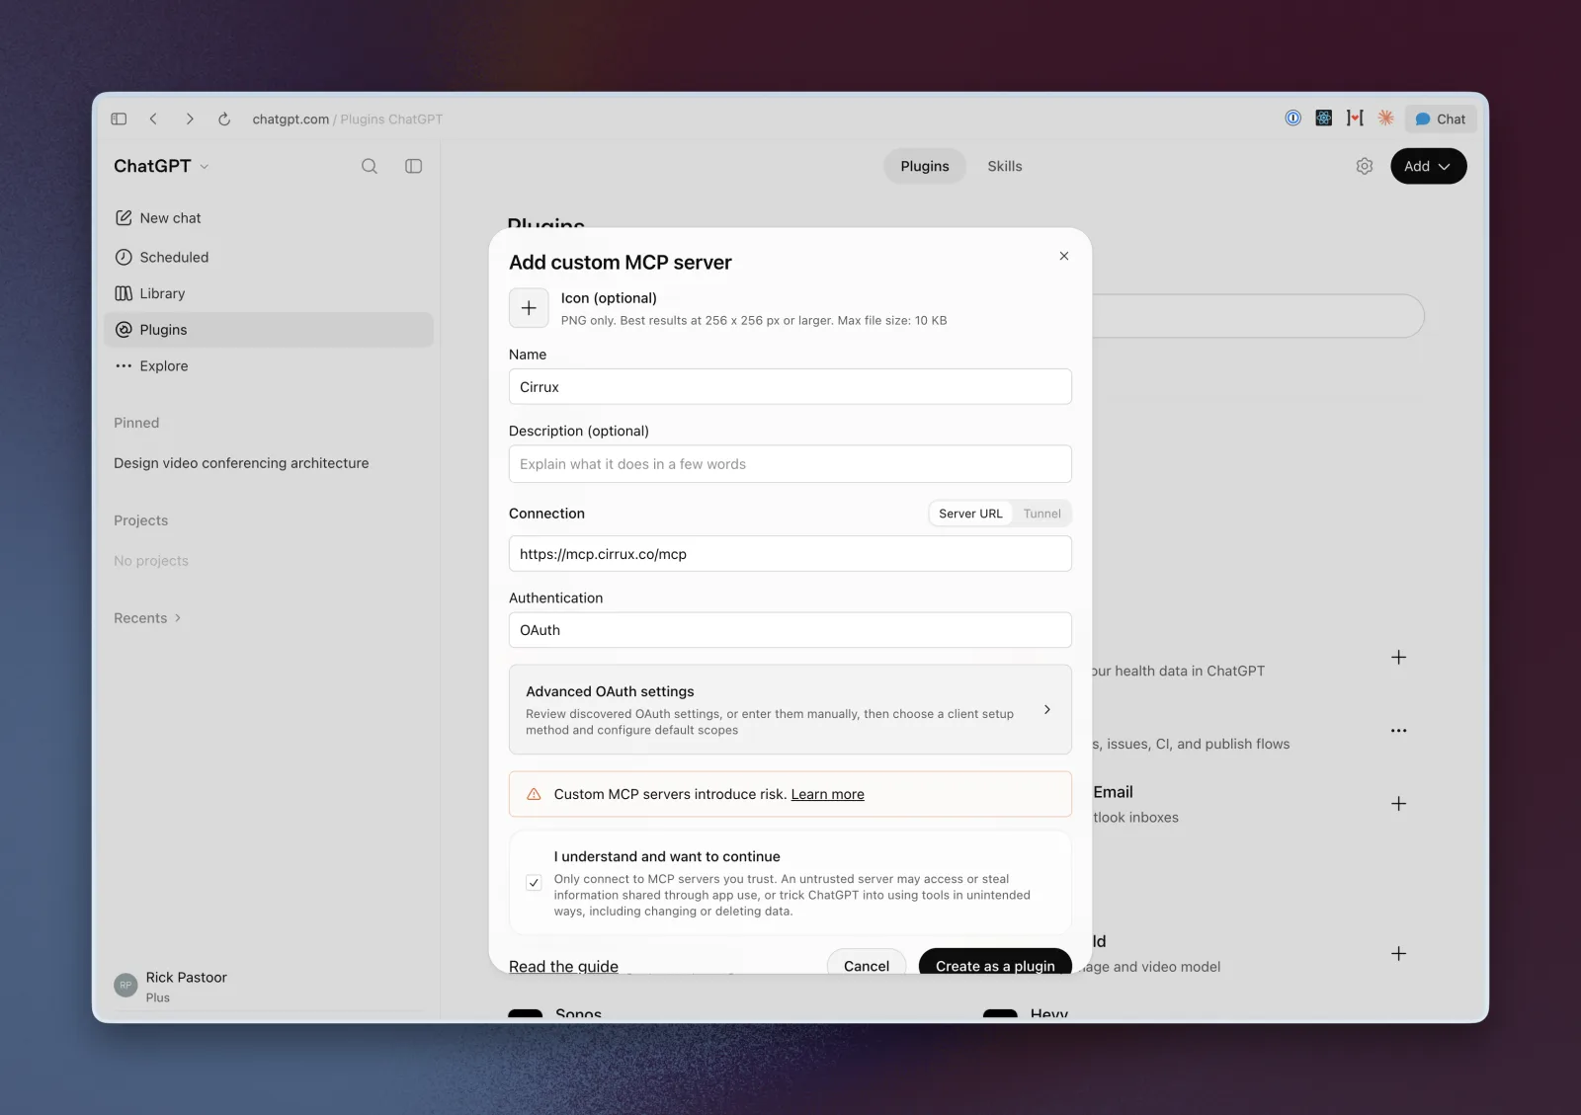Add the Email plugin with plus
This screenshot has width=1581, height=1115.
[x=1398, y=804]
